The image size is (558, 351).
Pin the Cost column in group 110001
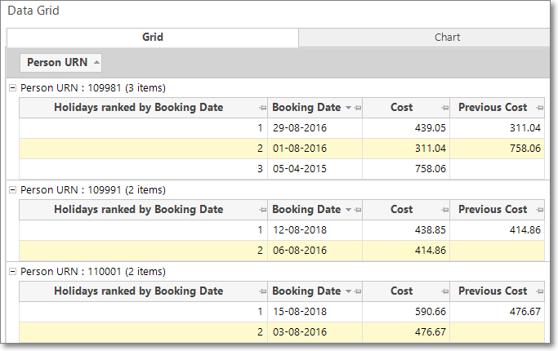pyautogui.click(x=444, y=291)
